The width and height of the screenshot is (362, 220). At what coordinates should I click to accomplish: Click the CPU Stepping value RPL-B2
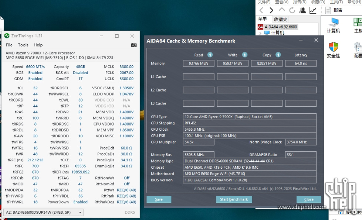click(x=250, y=123)
